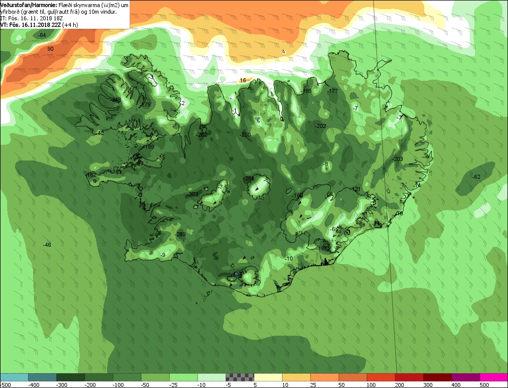Image resolution: width=508 pixels, height=388 pixels.
Task: Click the '-303' flux value
Action: [193, 195]
